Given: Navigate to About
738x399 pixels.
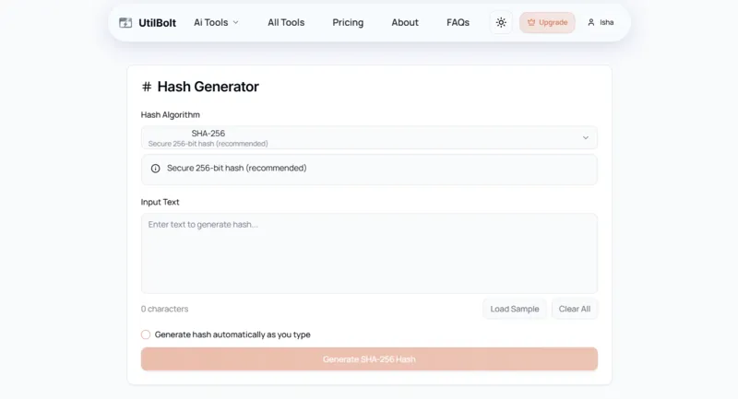Looking at the screenshot, I should (x=405, y=22).
